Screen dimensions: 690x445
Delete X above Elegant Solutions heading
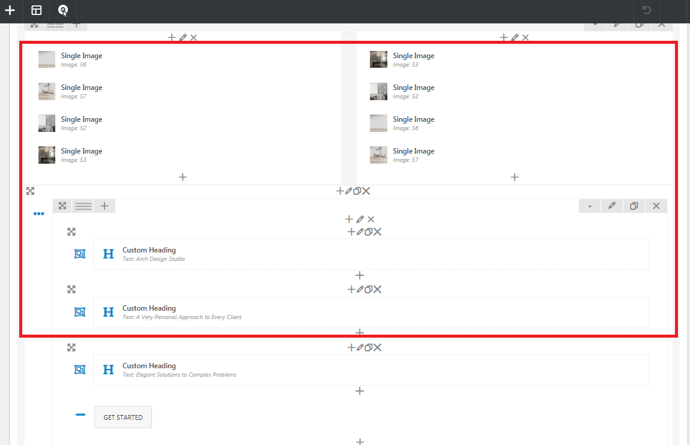[x=377, y=348]
